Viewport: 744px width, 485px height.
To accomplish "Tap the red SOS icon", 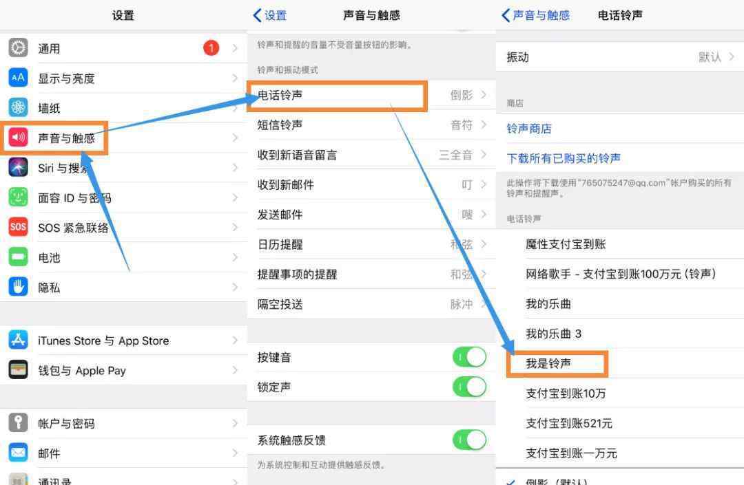I will coord(18,227).
